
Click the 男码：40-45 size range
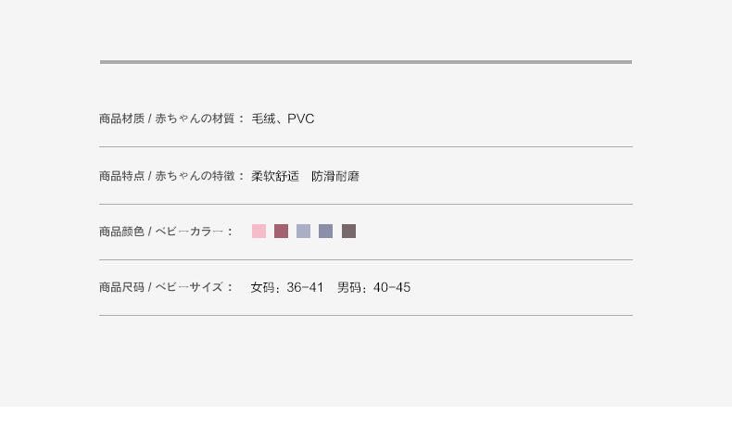point(373,287)
